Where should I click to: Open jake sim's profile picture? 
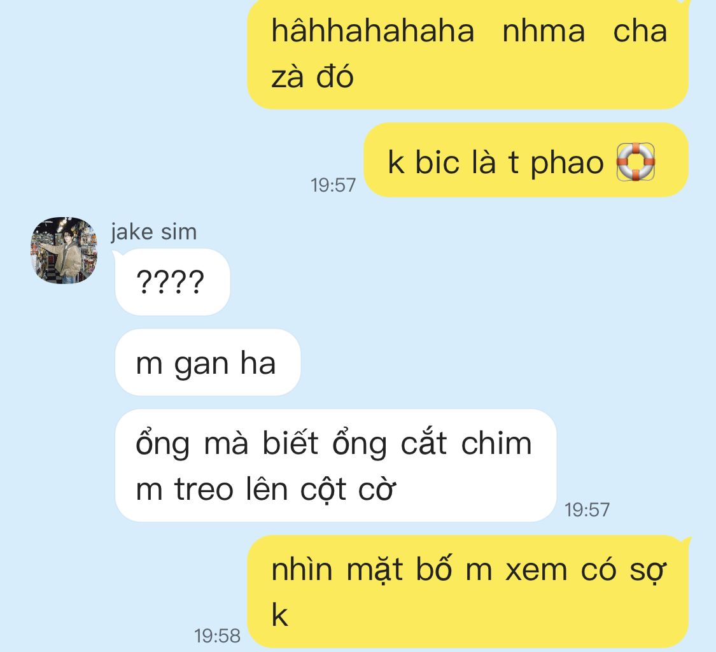pos(64,250)
